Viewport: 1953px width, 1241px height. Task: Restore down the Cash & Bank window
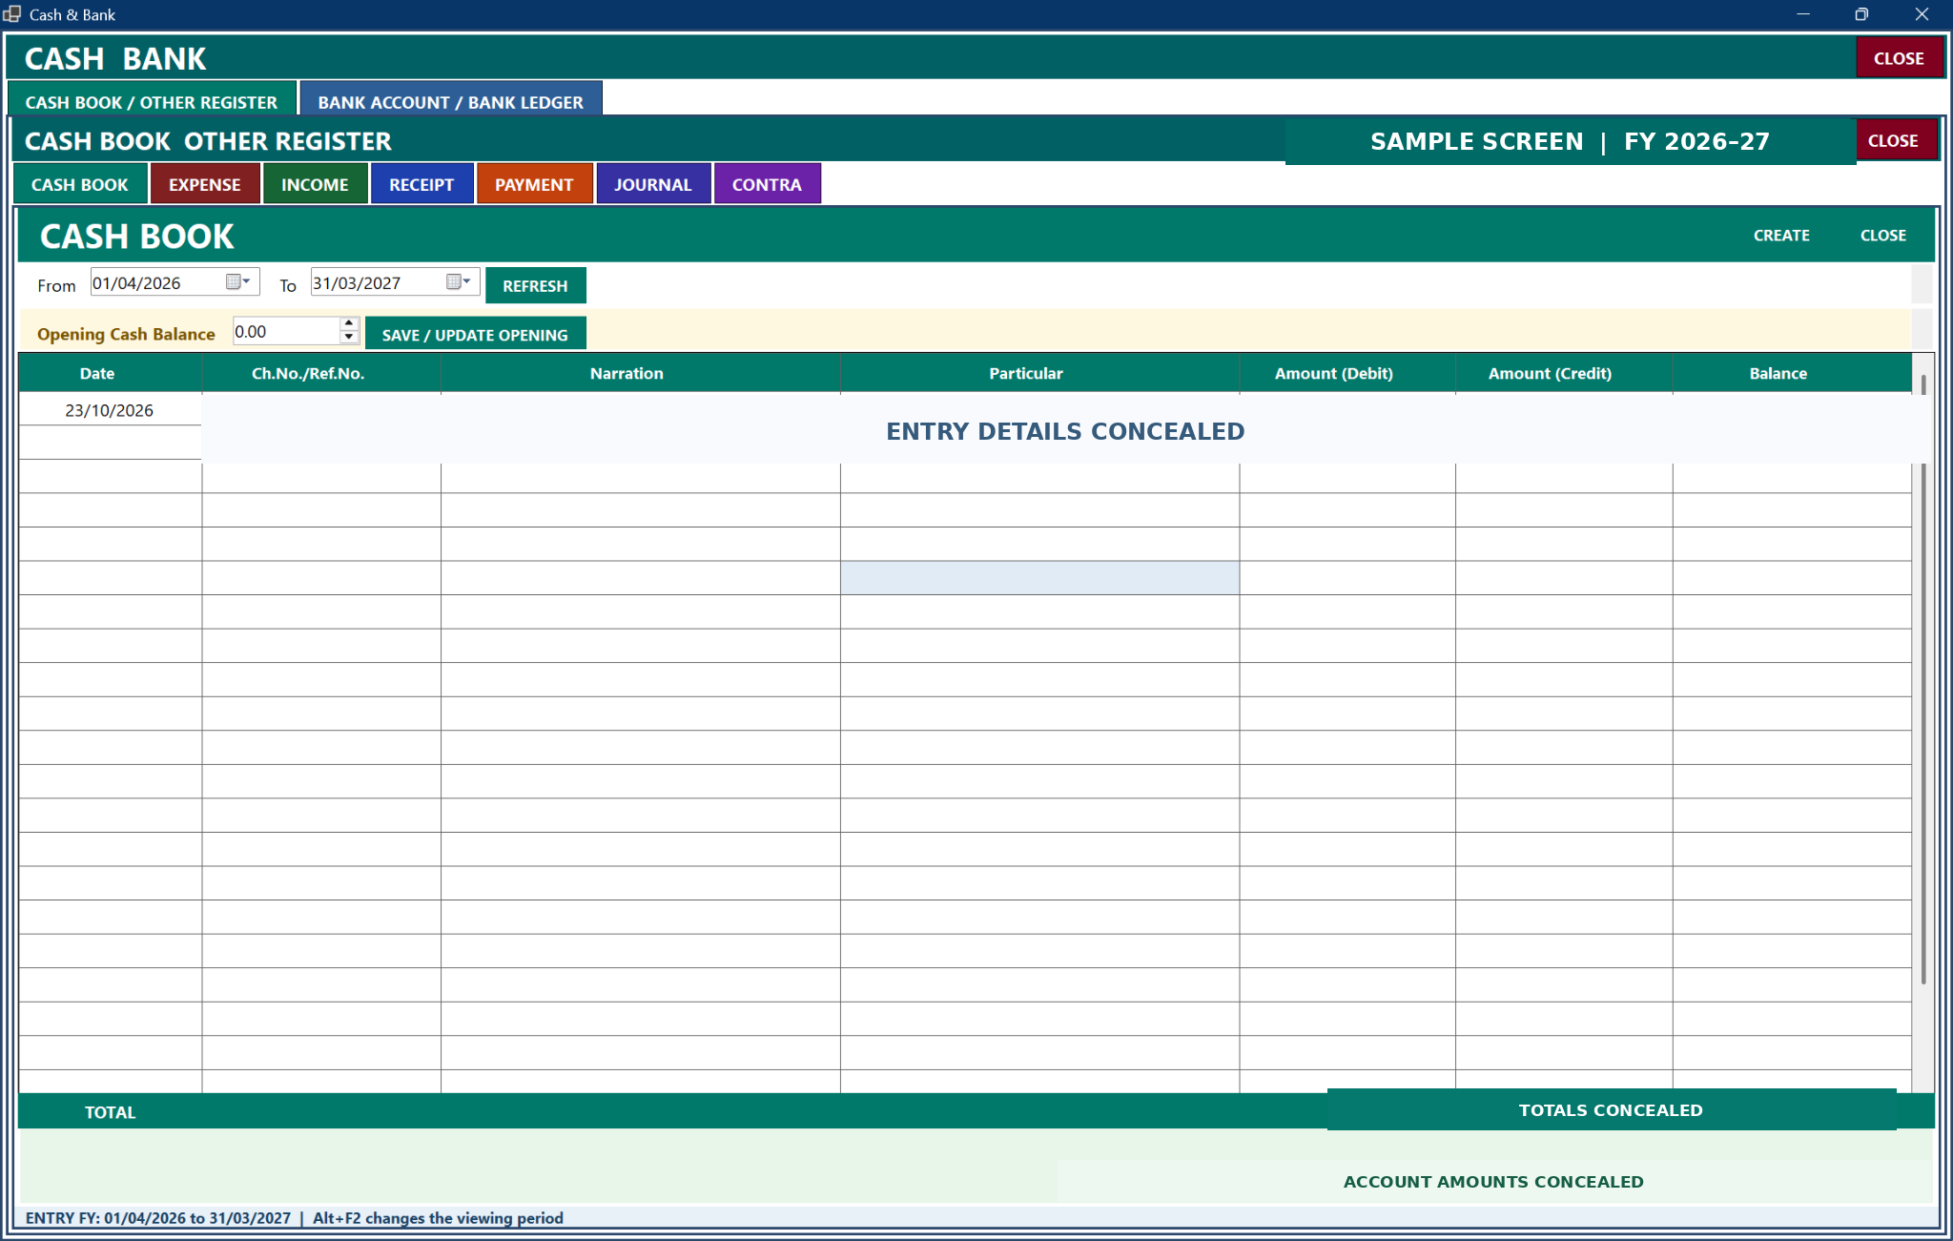1861,14
